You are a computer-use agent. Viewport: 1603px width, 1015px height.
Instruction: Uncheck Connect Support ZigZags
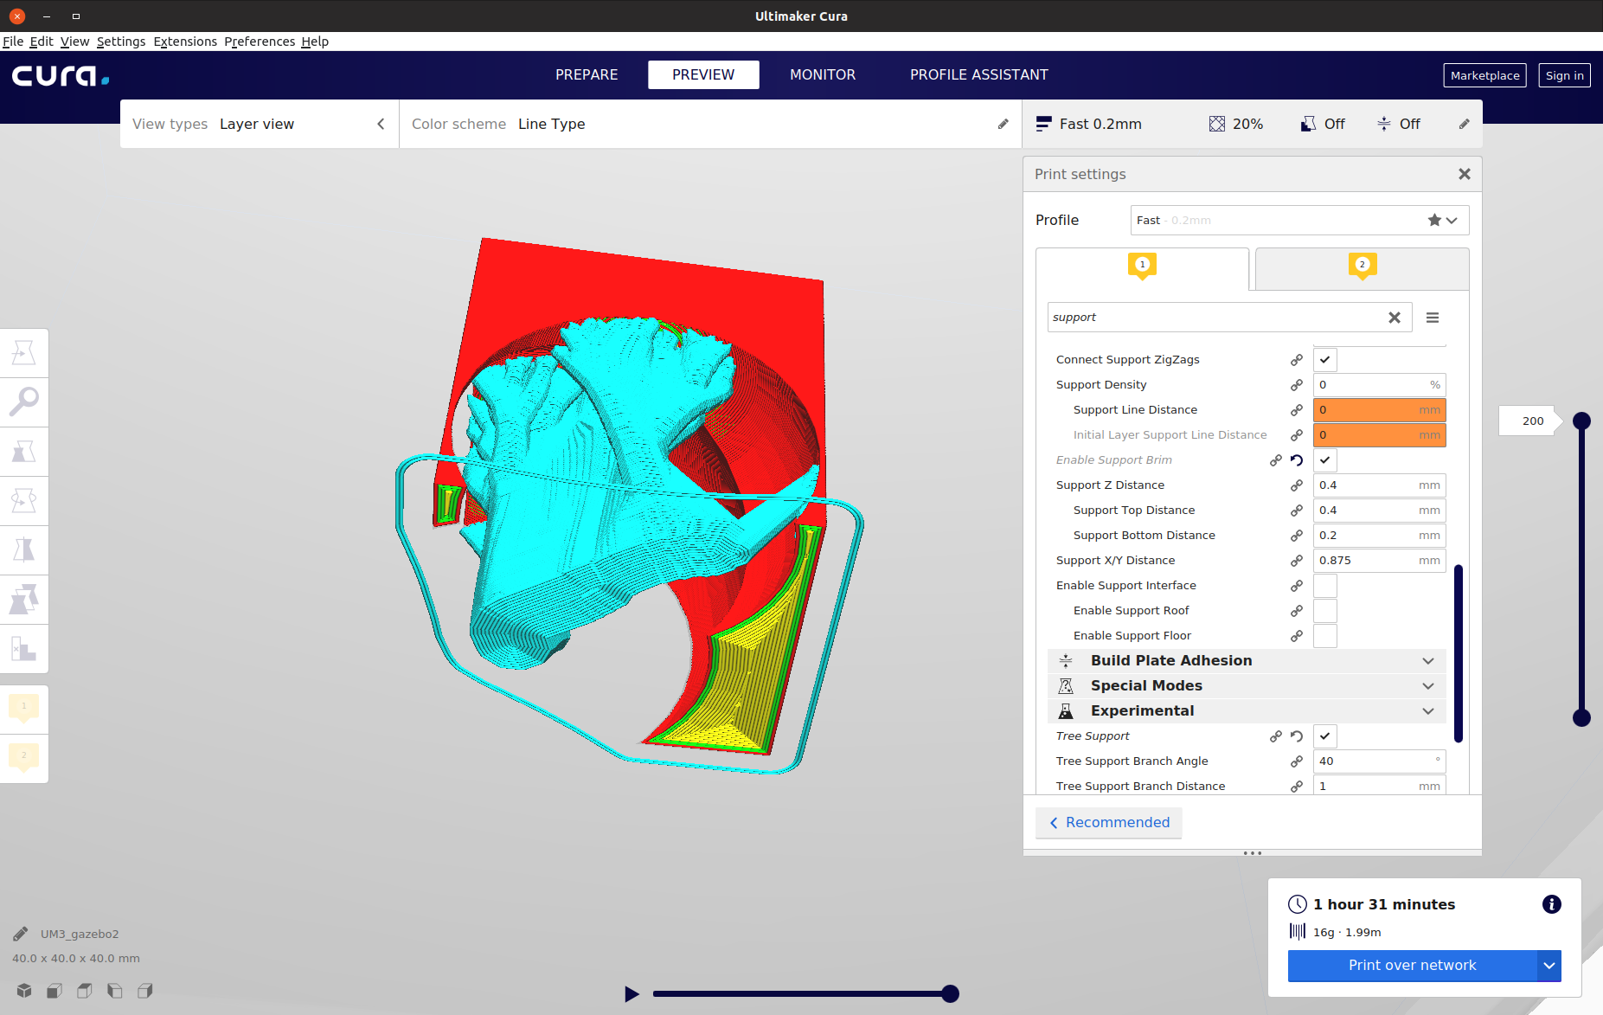[1324, 359]
